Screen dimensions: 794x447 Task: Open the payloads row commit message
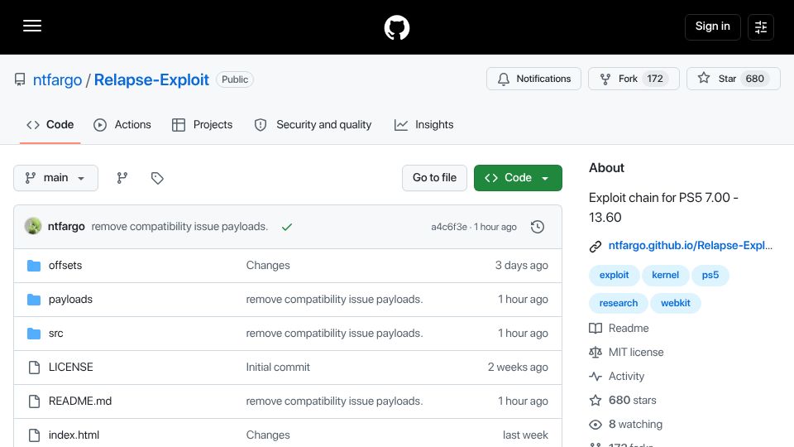coord(334,299)
